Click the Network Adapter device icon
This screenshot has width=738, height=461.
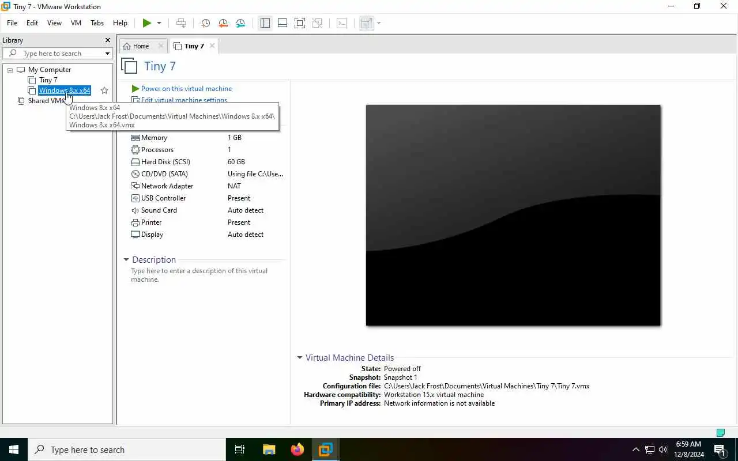[x=135, y=186]
